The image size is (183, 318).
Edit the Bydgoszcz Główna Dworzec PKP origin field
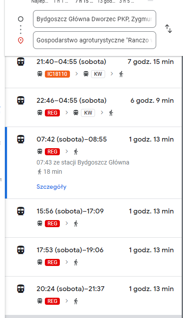(x=95, y=19)
